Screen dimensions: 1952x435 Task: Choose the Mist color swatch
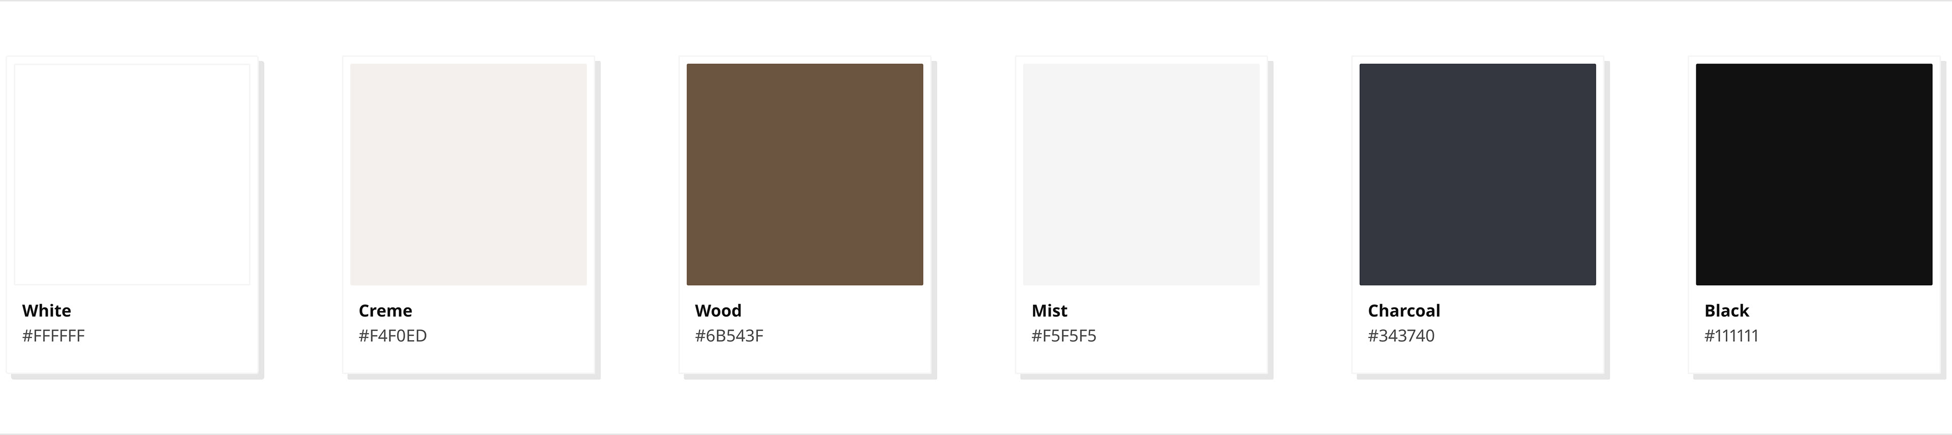tap(1141, 174)
